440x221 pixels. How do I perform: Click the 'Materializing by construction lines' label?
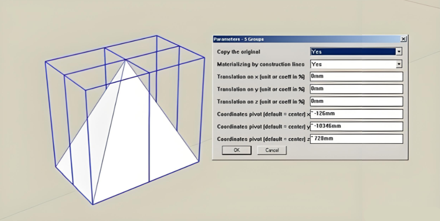click(x=261, y=64)
